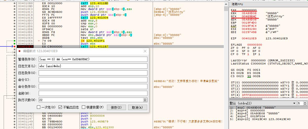308x129 pixels.
Task: Click the gray breakpoint bullet beside address 004010B8
Action: click(15, 3)
